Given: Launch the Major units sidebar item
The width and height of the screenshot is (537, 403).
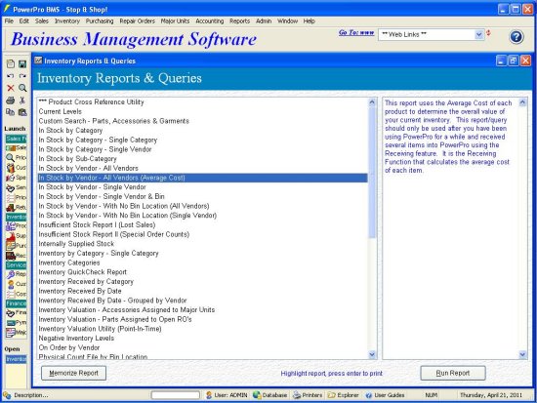Looking at the screenshot, I should click(x=16, y=332).
